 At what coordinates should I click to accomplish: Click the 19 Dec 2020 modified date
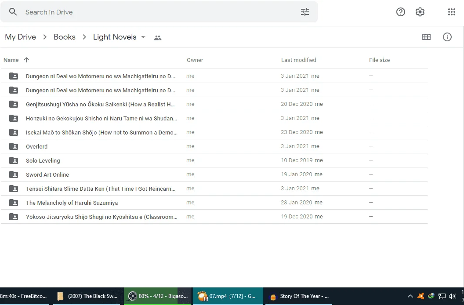tap(297, 217)
